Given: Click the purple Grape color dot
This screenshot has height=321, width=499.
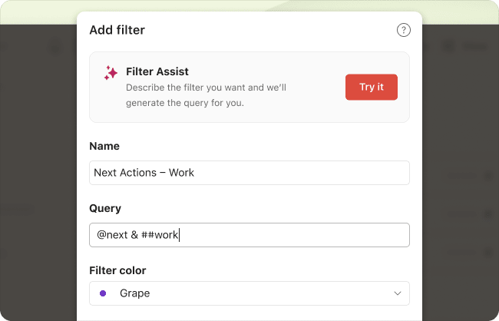Looking at the screenshot, I should point(103,293).
